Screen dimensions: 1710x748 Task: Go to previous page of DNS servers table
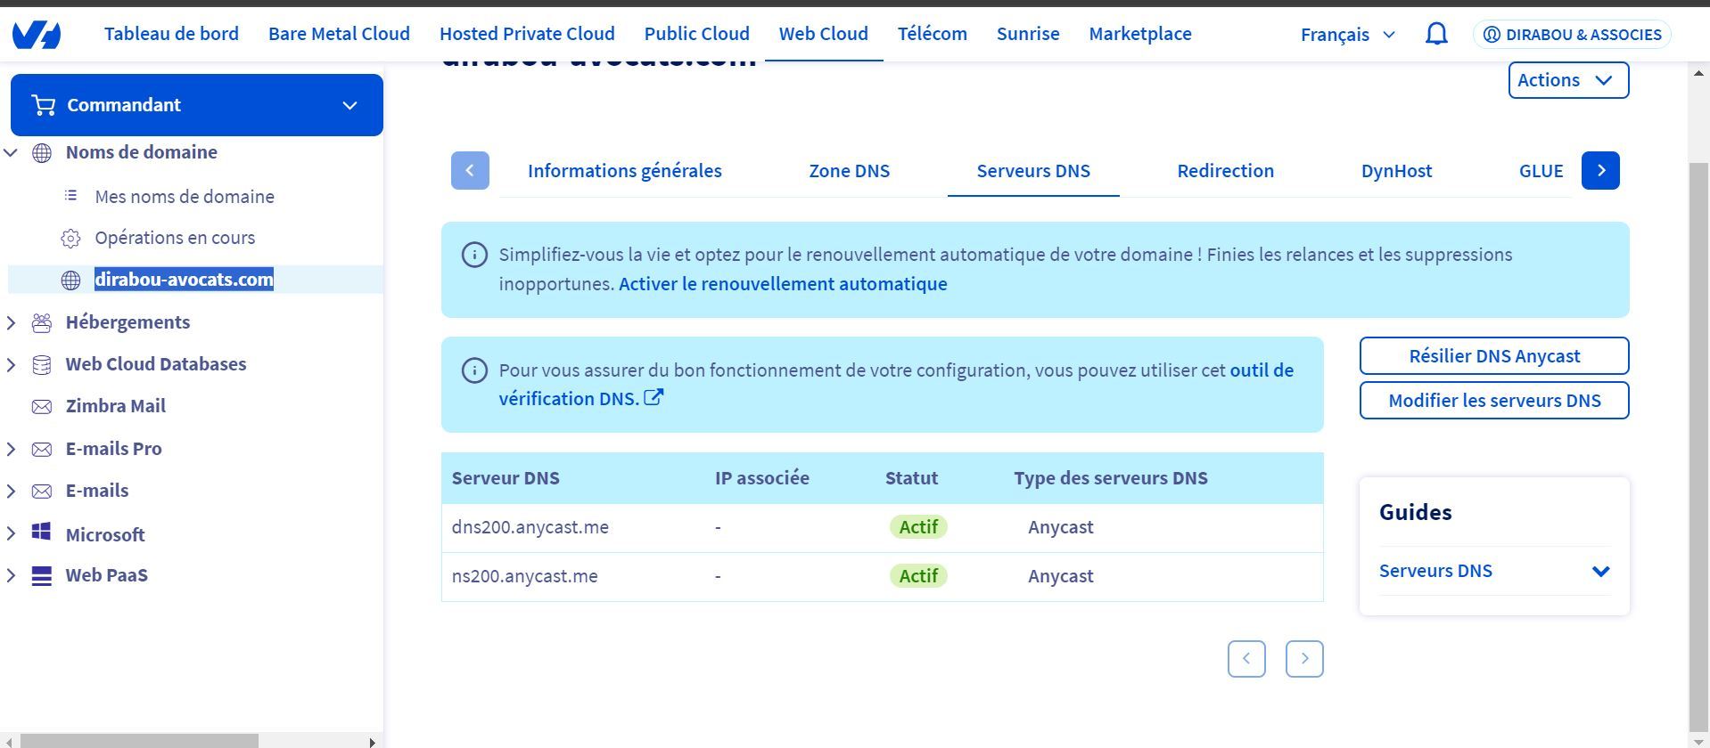1246,659
